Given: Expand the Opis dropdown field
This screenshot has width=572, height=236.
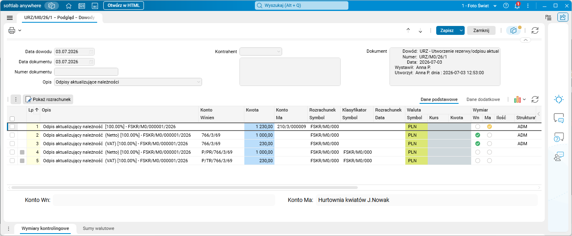Looking at the screenshot, I should click(128, 82).
